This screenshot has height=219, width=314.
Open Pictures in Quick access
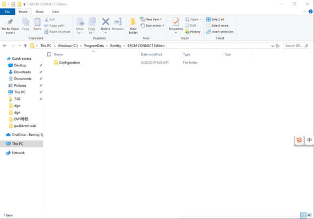[x=17, y=86]
